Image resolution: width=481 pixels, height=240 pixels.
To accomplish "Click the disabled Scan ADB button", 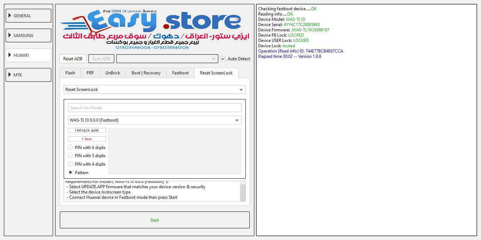I will [101, 59].
